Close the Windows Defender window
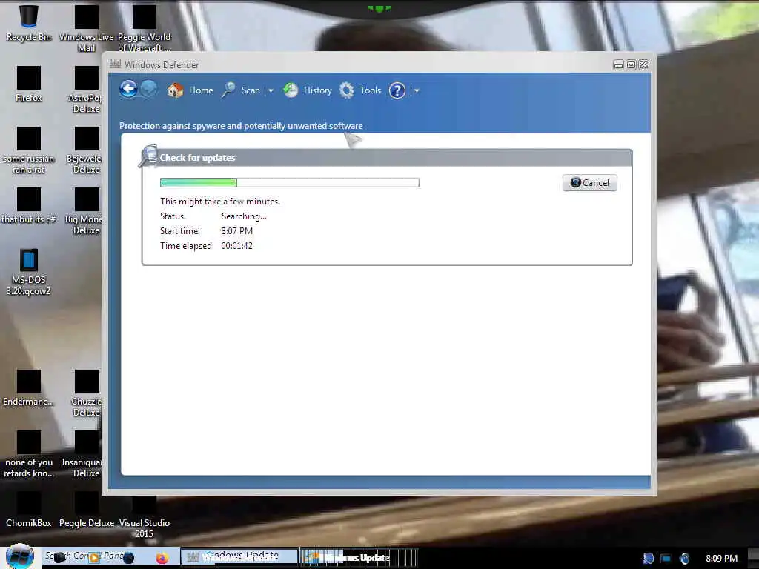759x569 pixels. click(644, 65)
